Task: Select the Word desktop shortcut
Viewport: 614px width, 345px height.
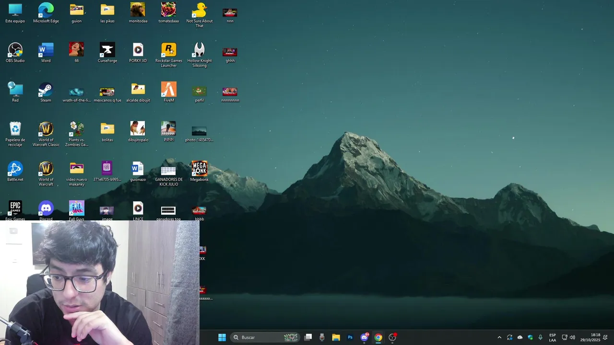Action: tap(46, 53)
